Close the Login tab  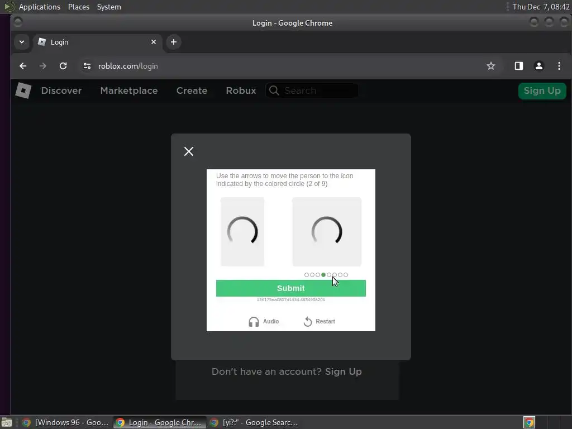coord(154,42)
